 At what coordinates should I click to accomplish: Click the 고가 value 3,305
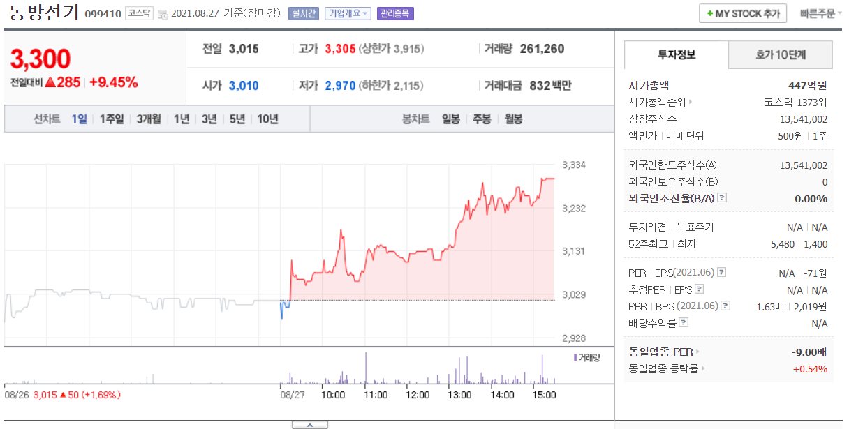click(340, 49)
